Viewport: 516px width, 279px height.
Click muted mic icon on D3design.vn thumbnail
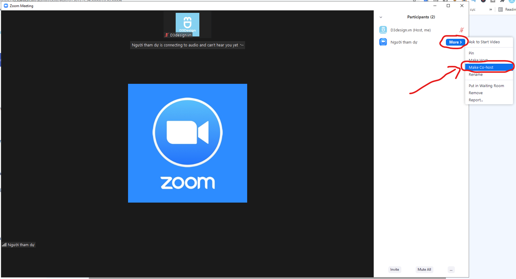167,35
